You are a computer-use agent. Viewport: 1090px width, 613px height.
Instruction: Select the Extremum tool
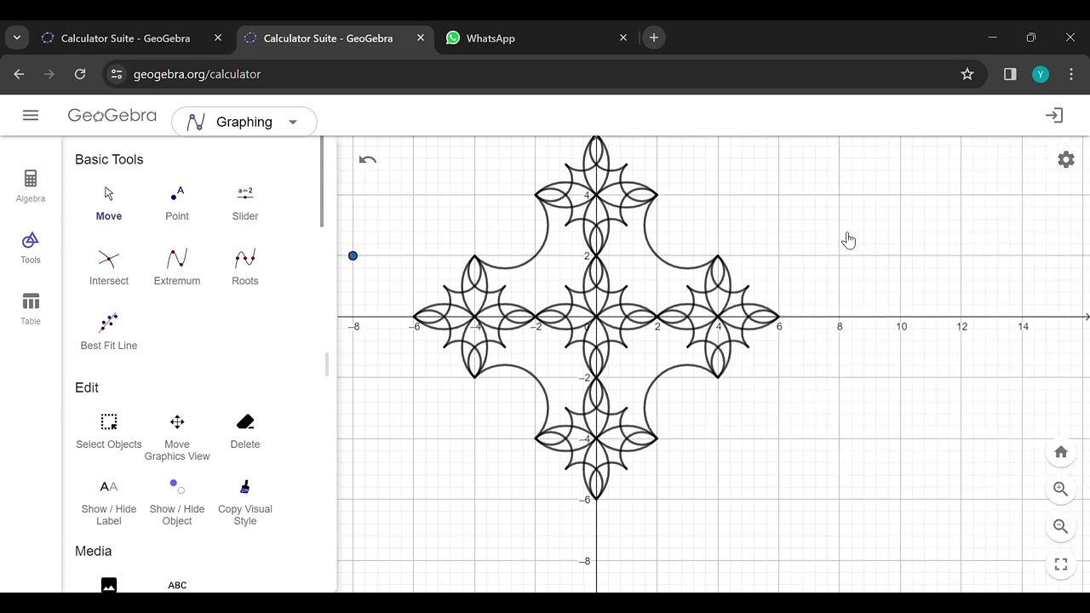tap(177, 268)
